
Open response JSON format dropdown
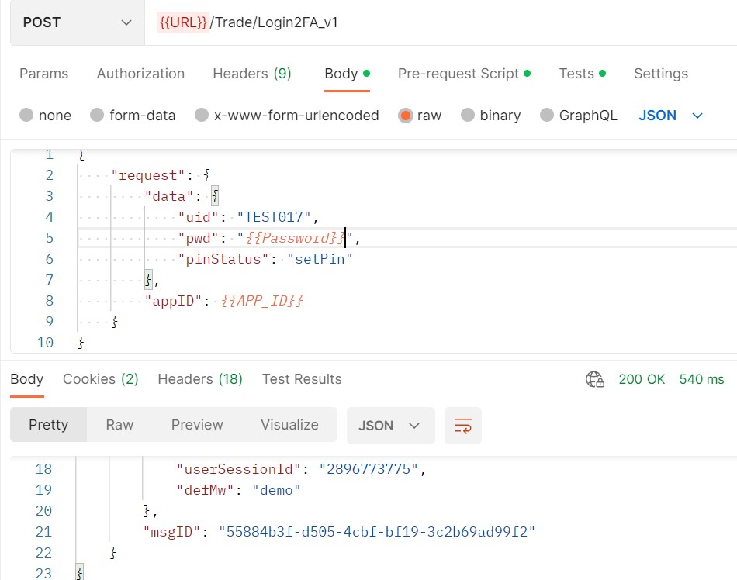(390, 426)
